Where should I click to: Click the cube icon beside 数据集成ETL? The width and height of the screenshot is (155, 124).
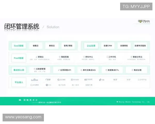(x=106, y=70)
